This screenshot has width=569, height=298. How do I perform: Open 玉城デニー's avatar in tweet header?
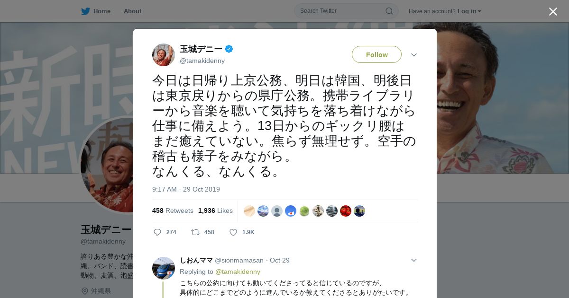point(164,55)
